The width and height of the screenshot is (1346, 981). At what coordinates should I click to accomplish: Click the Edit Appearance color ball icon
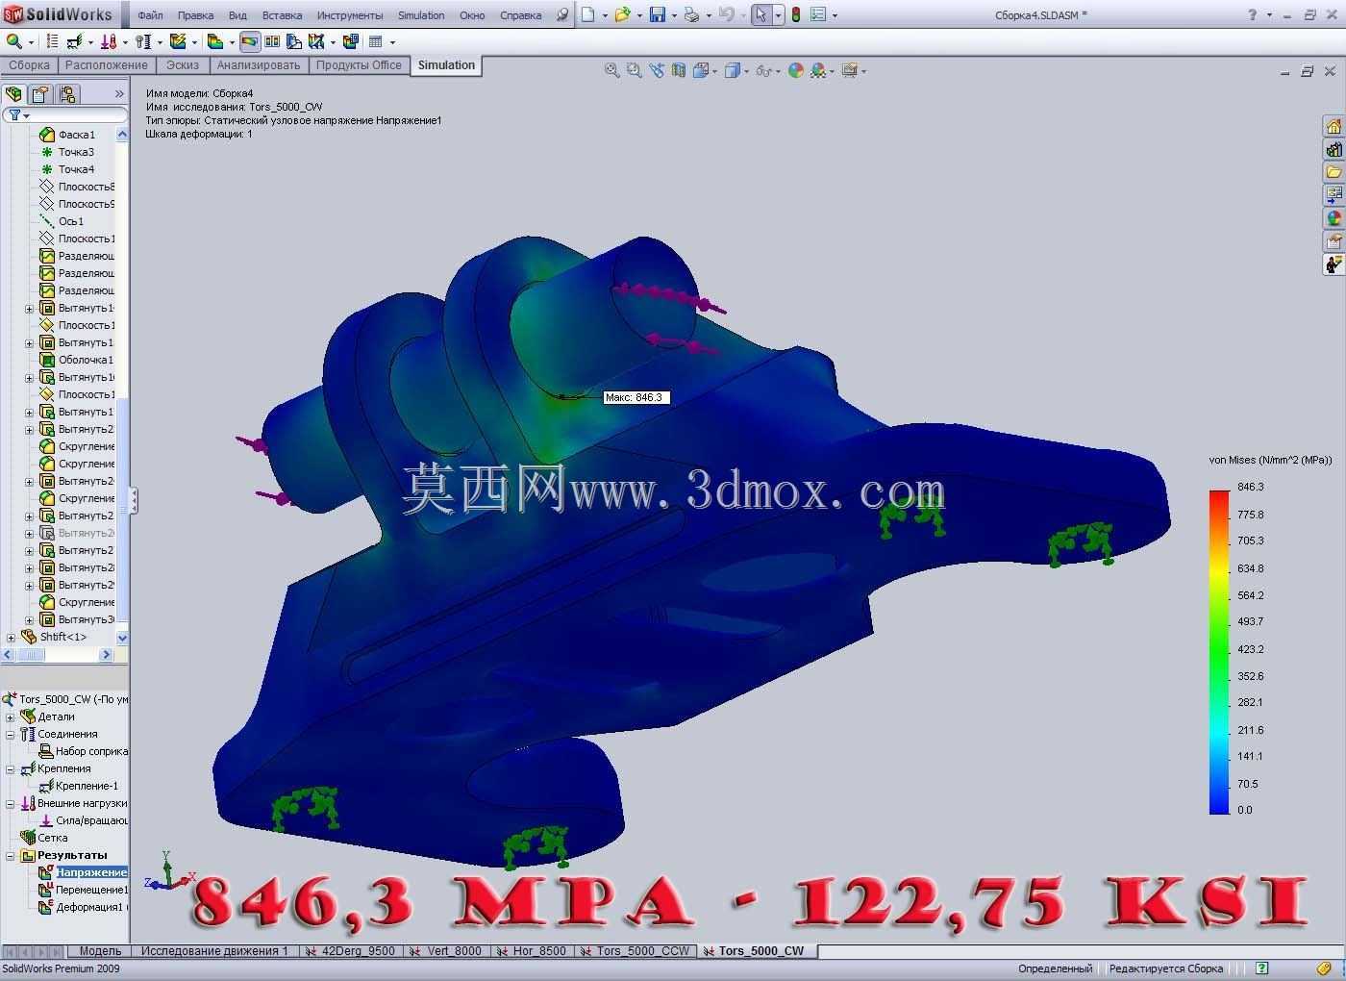tap(795, 70)
